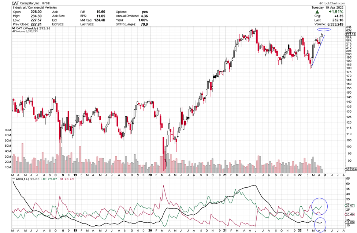Click the Ask Size label
This screenshot has width=357, height=233.
pyautogui.click(x=59, y=16)
